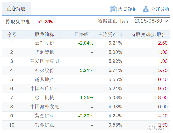Click the 0.10 holding change value

(x=163, y=79)
